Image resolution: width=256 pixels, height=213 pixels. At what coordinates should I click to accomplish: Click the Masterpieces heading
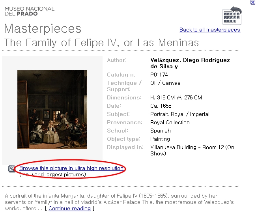point(43,28)
